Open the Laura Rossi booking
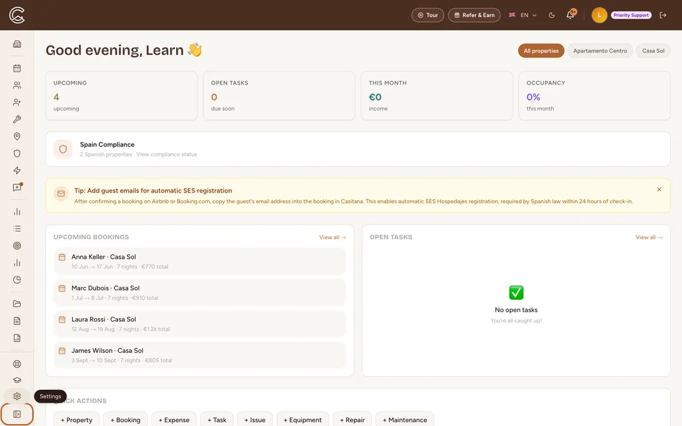682x426 pixels. point(200,324)
